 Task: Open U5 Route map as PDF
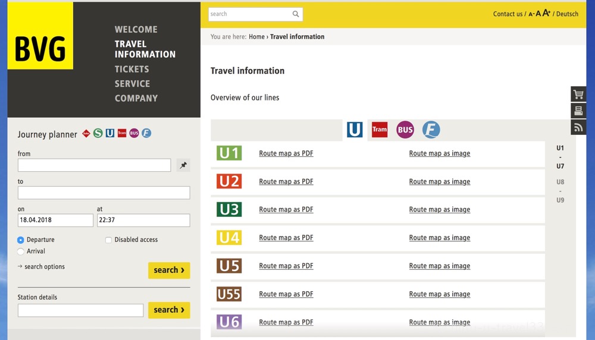coord(286,266)
